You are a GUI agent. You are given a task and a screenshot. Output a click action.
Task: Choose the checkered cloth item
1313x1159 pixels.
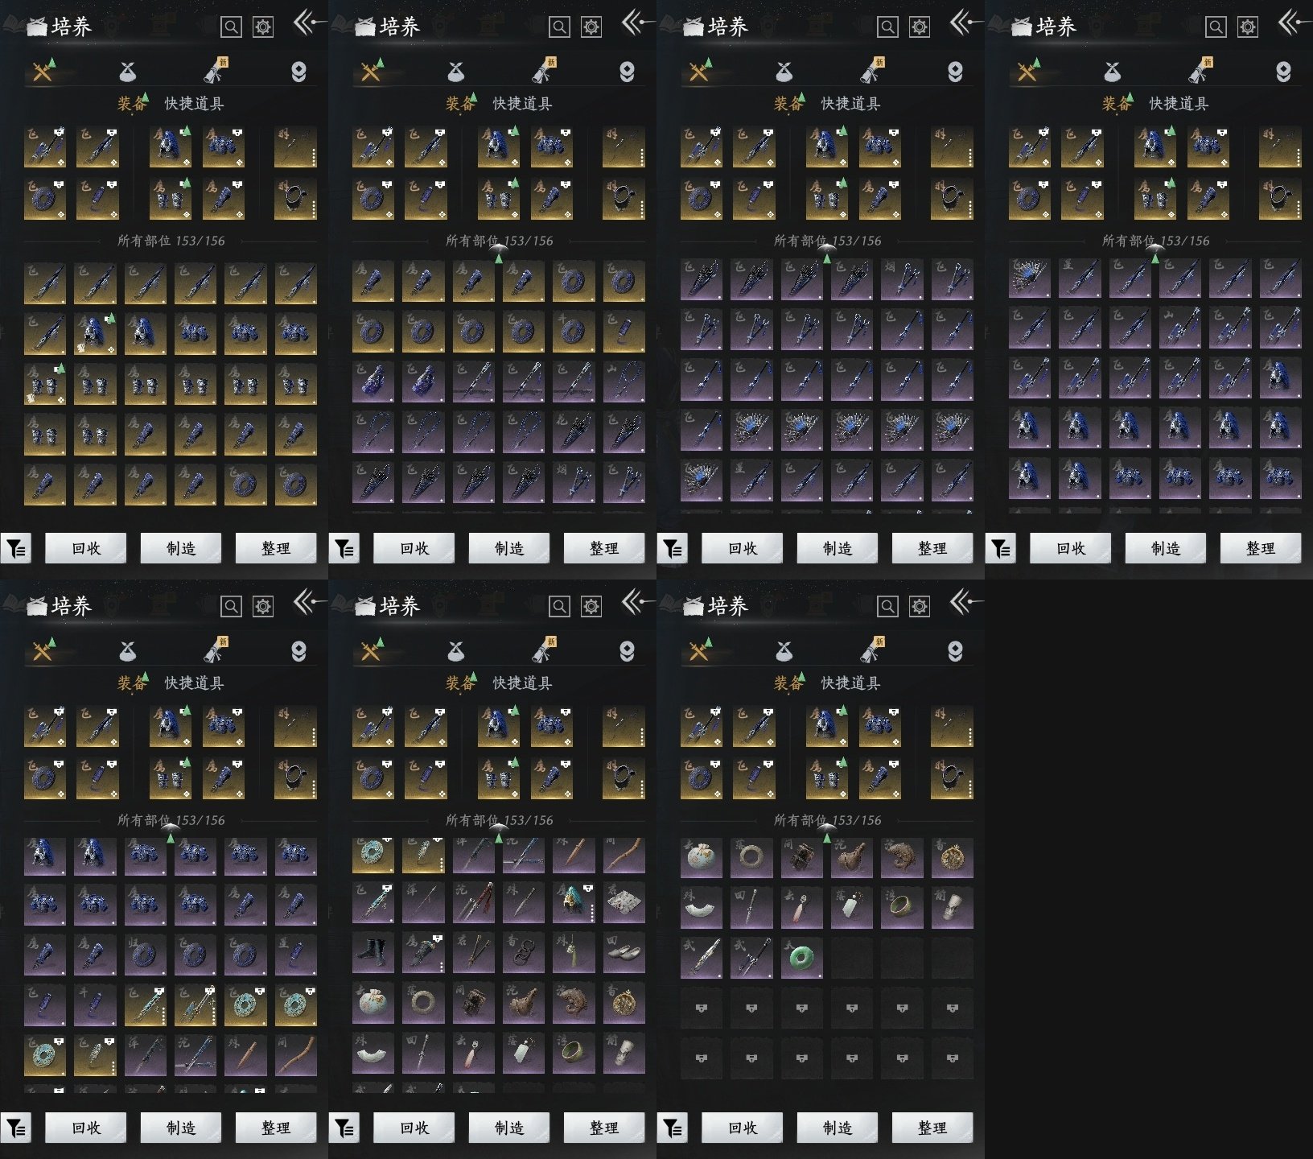pyautogui.click(x=624, y=903)
